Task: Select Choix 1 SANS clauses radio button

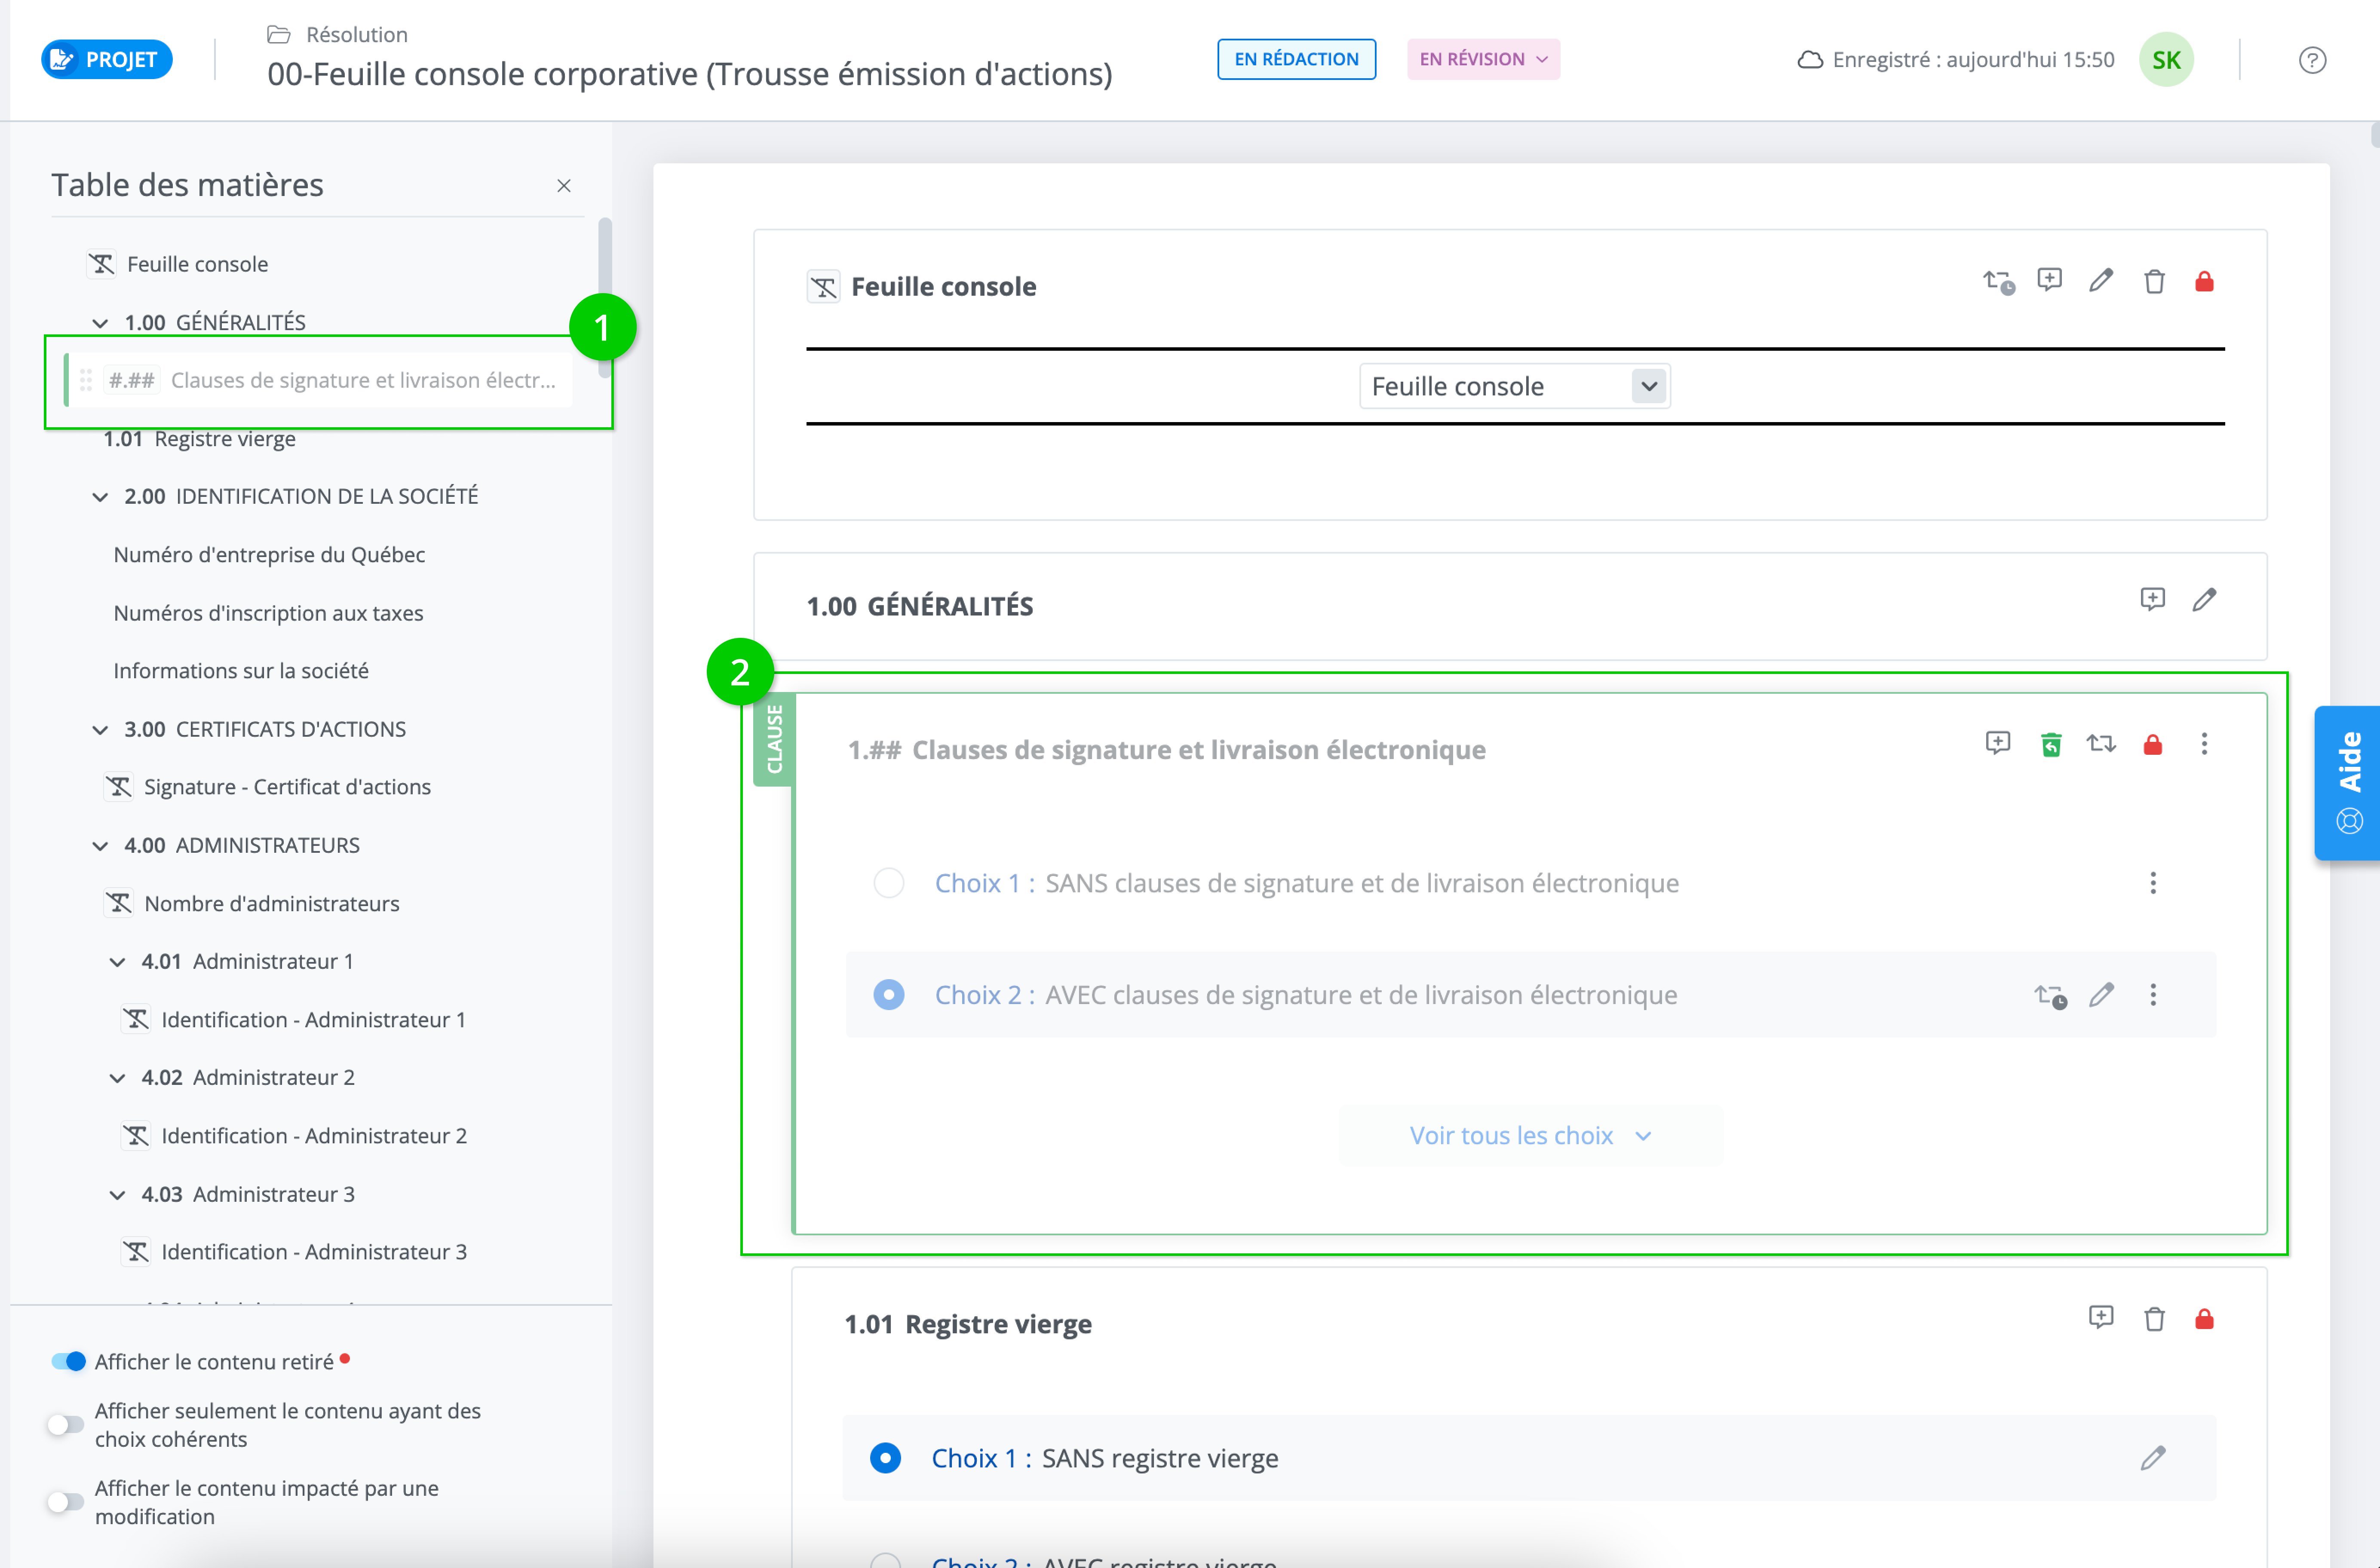Action: point(888,883)
